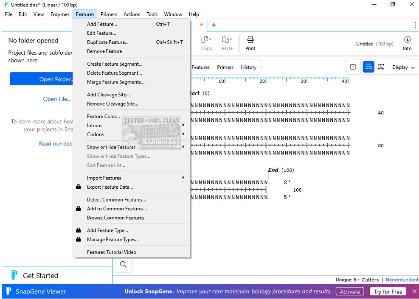
Task: Choose Create Feature Segment
Action: [132, 64]
